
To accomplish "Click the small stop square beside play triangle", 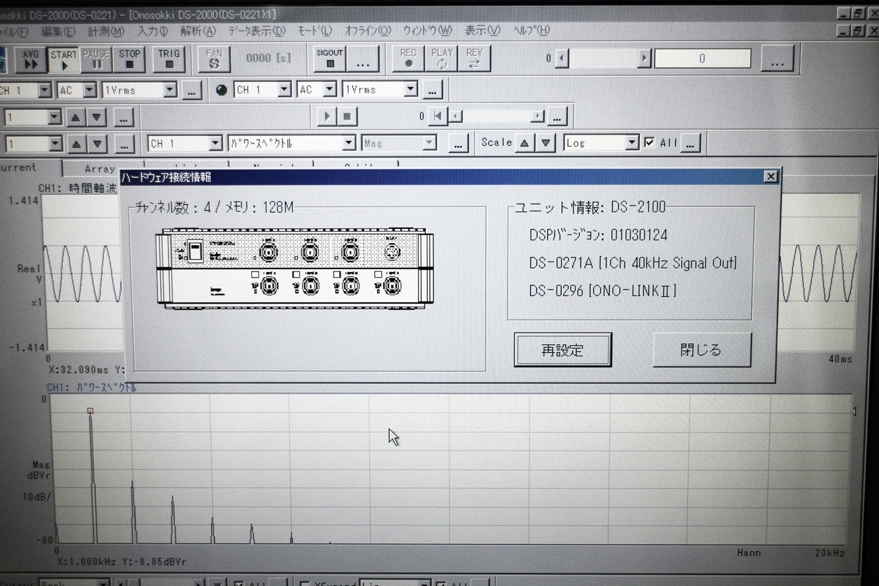I will click(x=347, y=117).
